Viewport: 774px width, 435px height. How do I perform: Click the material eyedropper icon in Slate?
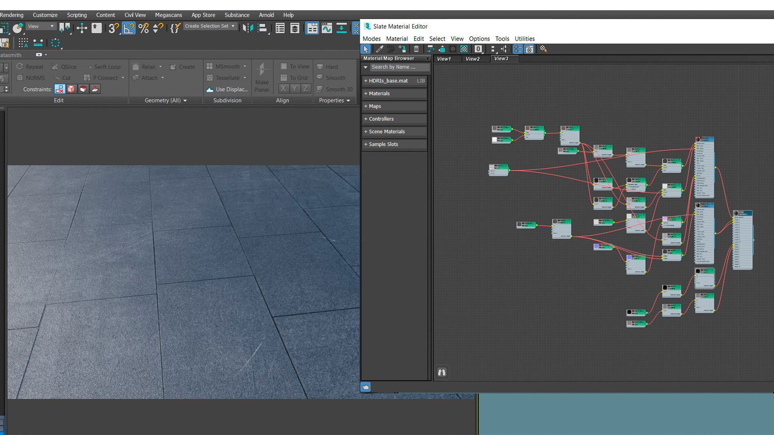379,49
